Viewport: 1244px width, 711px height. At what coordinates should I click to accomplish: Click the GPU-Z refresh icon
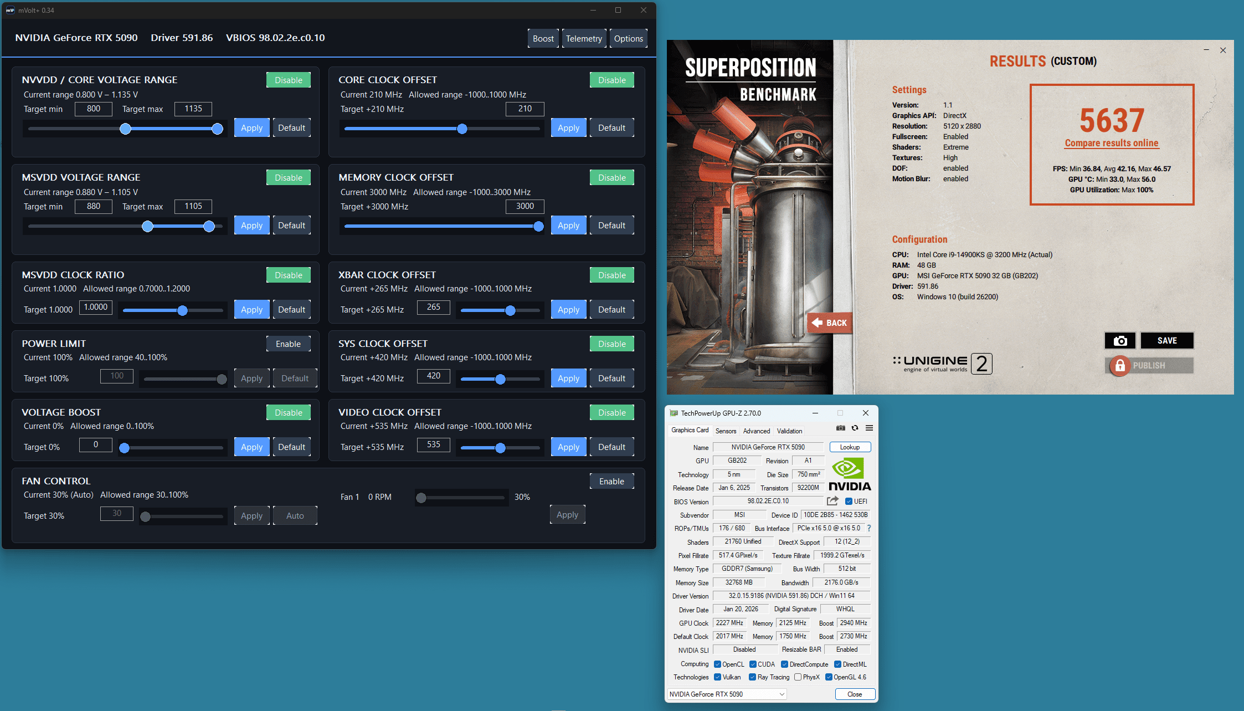855,428
